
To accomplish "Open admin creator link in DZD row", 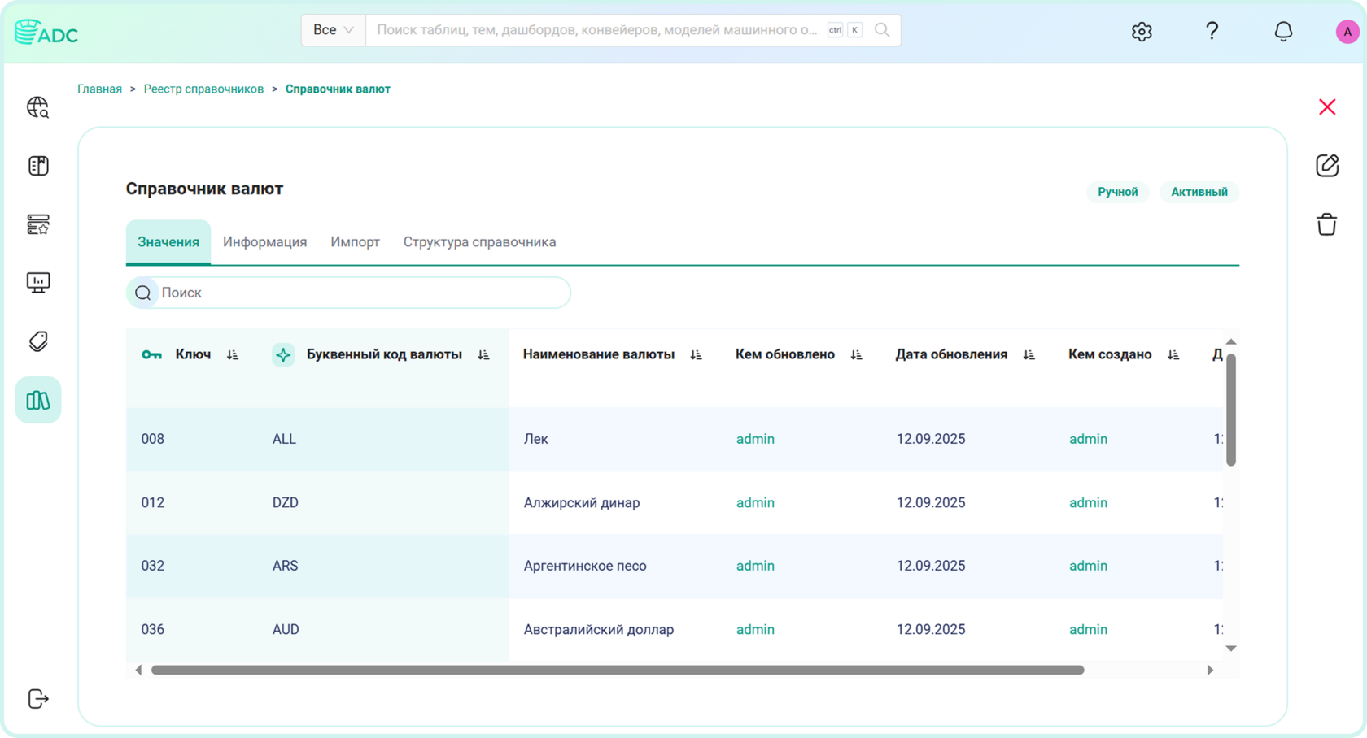I will point(1088,502).
